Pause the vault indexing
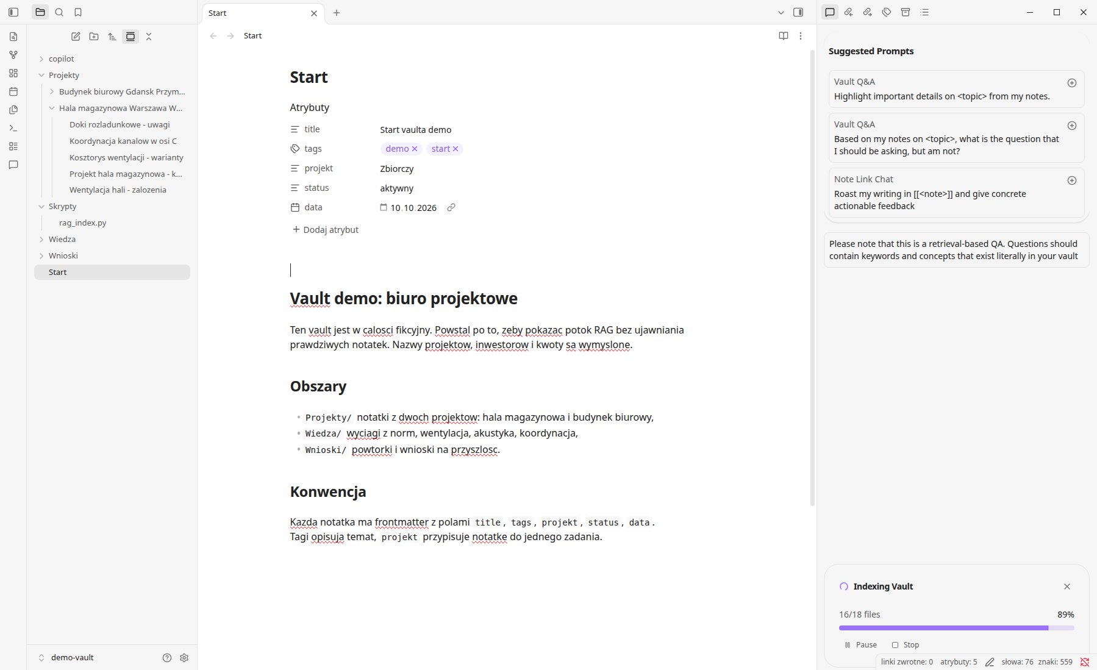This screenshot has height=670, width=1097. click(x=860, y=645)
